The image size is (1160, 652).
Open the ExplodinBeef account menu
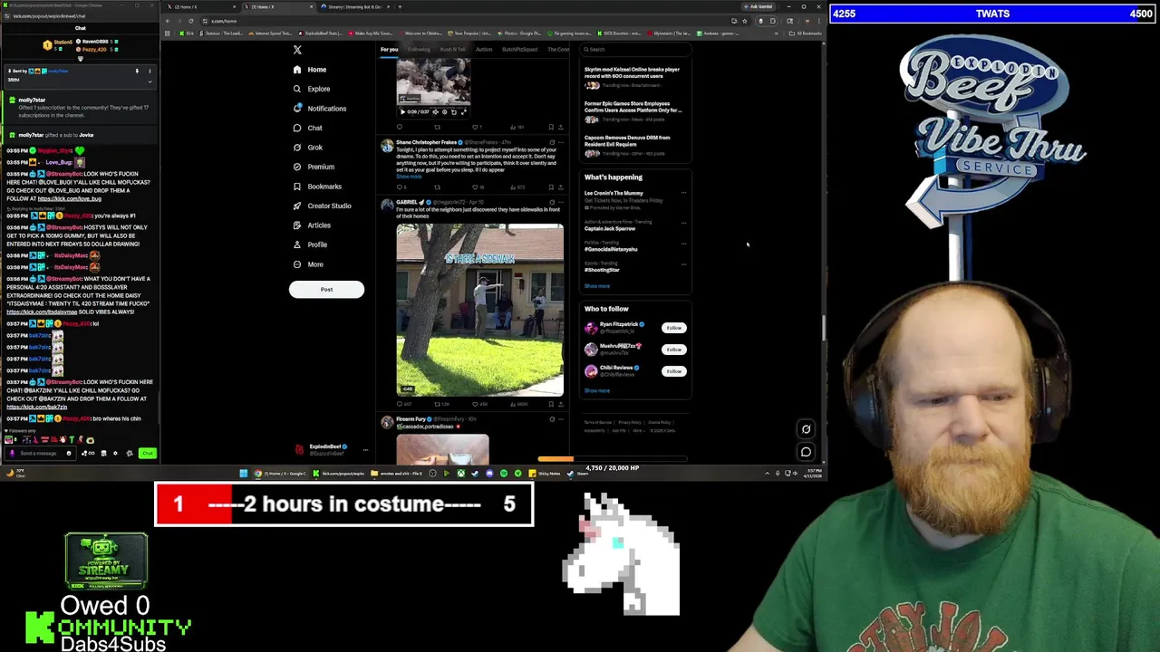point(331,449)
